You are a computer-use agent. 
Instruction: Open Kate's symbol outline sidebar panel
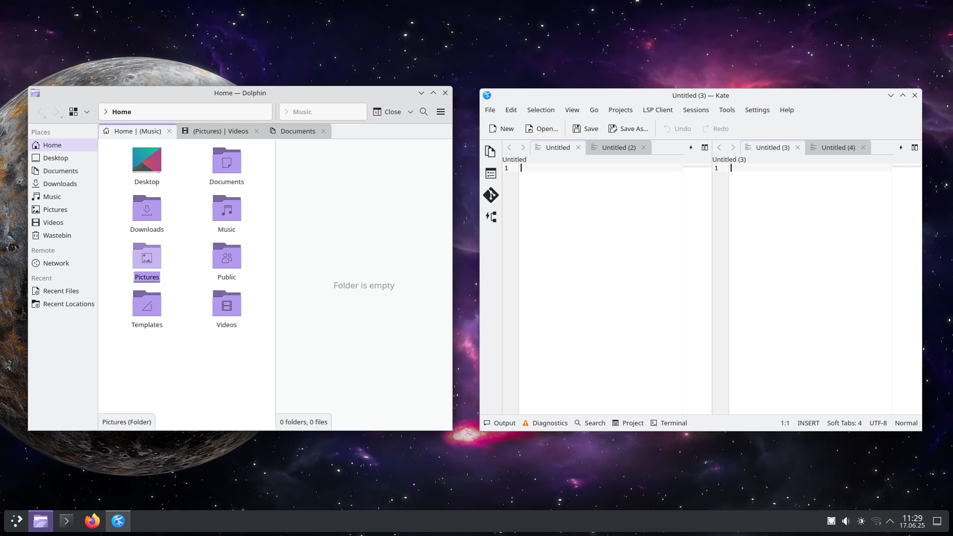click(x=490, y=173)
